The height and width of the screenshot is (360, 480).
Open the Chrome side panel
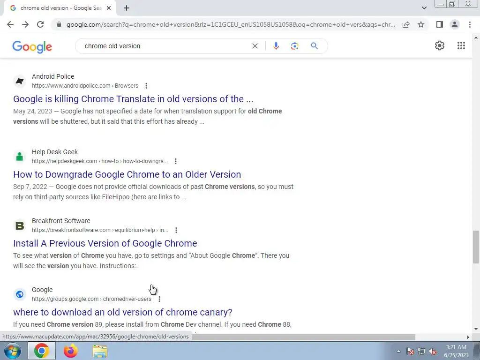440,24
